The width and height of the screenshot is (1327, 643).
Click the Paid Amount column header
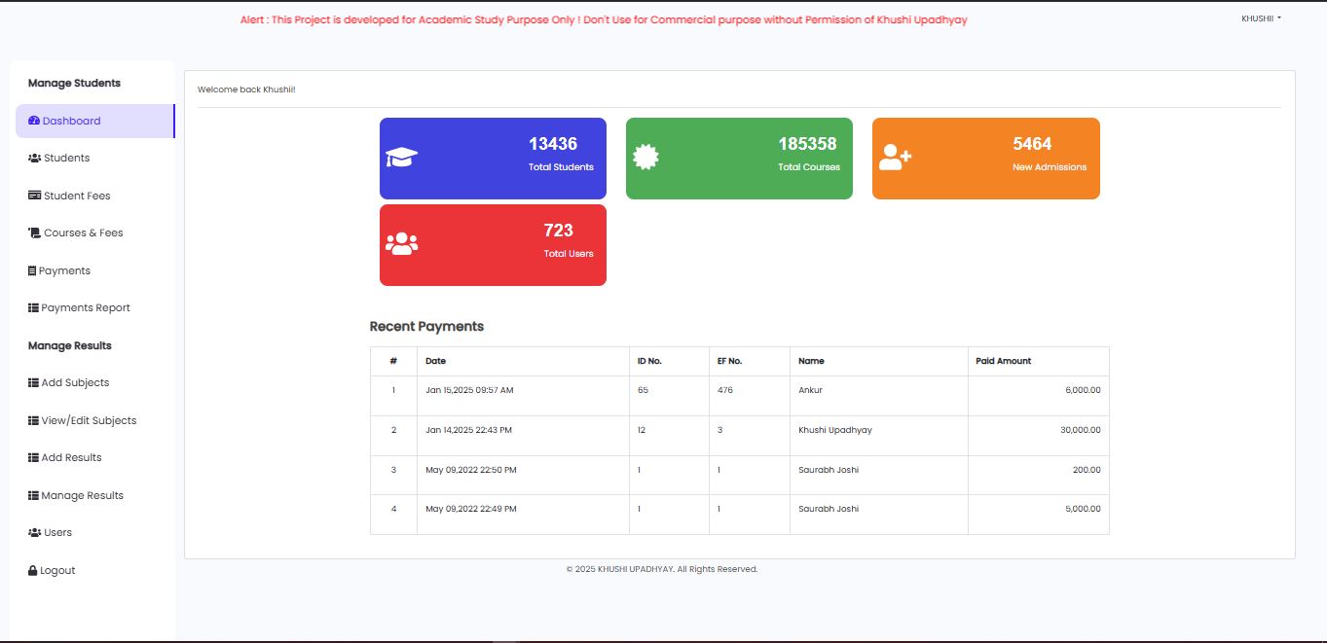tap(1003, 361)
